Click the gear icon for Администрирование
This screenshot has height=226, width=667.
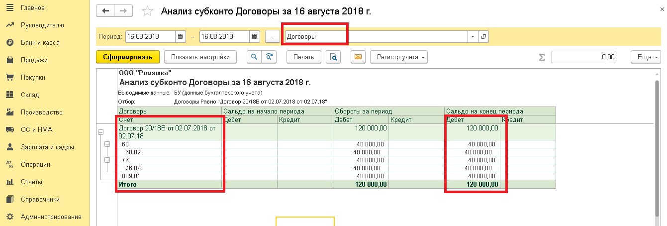[x=9, y=217]
